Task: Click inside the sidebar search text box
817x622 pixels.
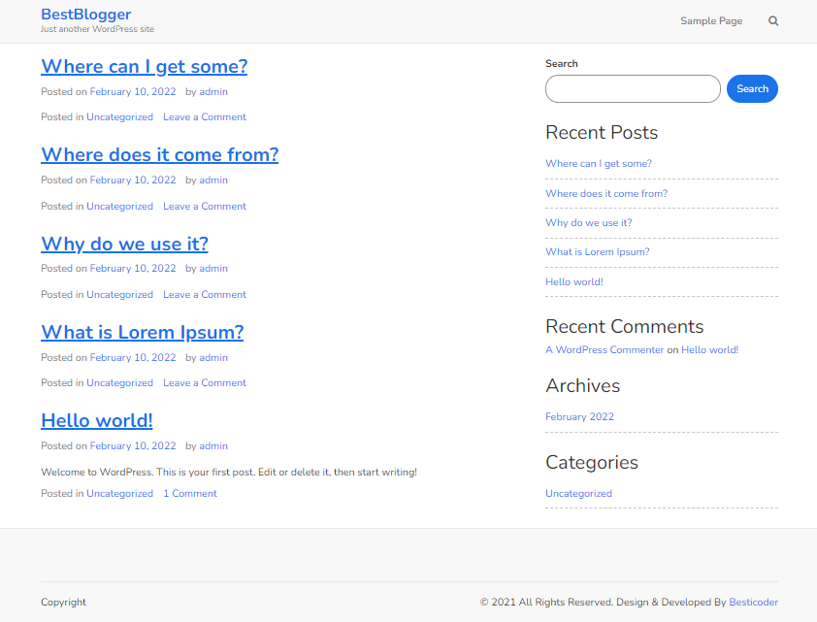Action: point(632,88)
